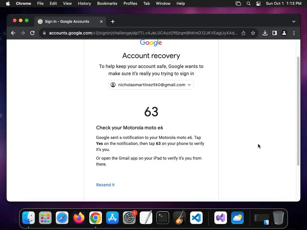This screenshot has width=307, height=230.
Task: Open Spotlight search in menu bar
Action: click(249, 4)
